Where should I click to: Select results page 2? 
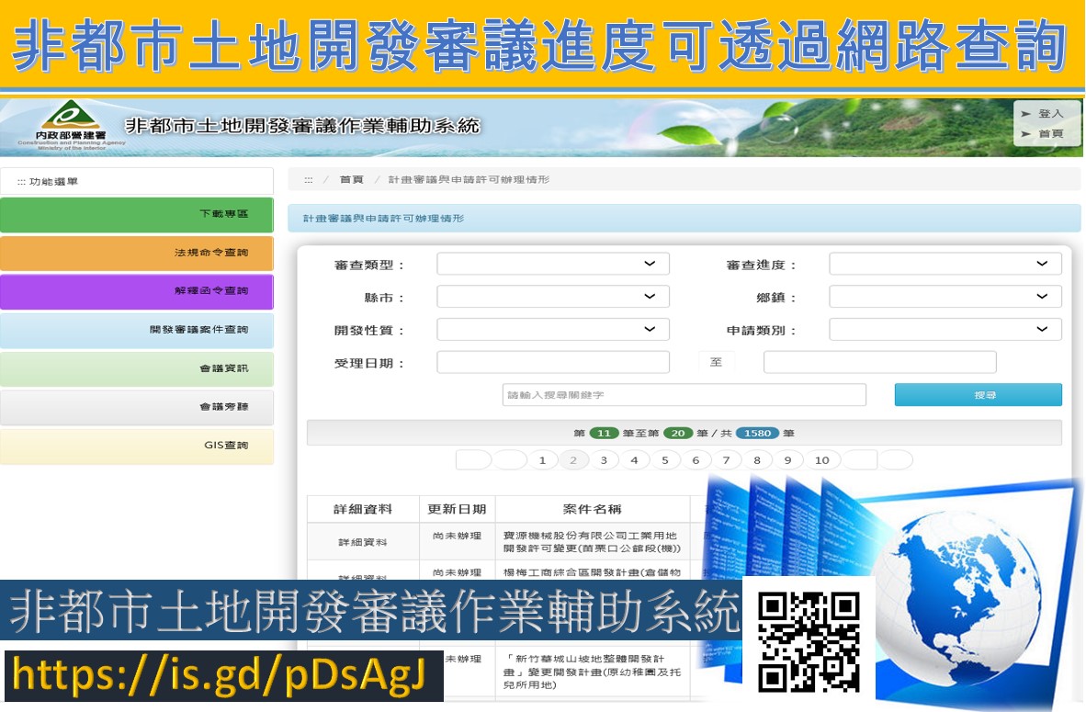[572, 460]
